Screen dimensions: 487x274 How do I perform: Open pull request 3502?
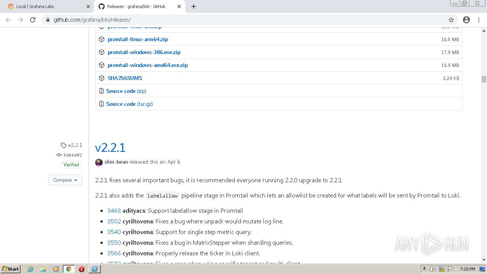(114, 221)
